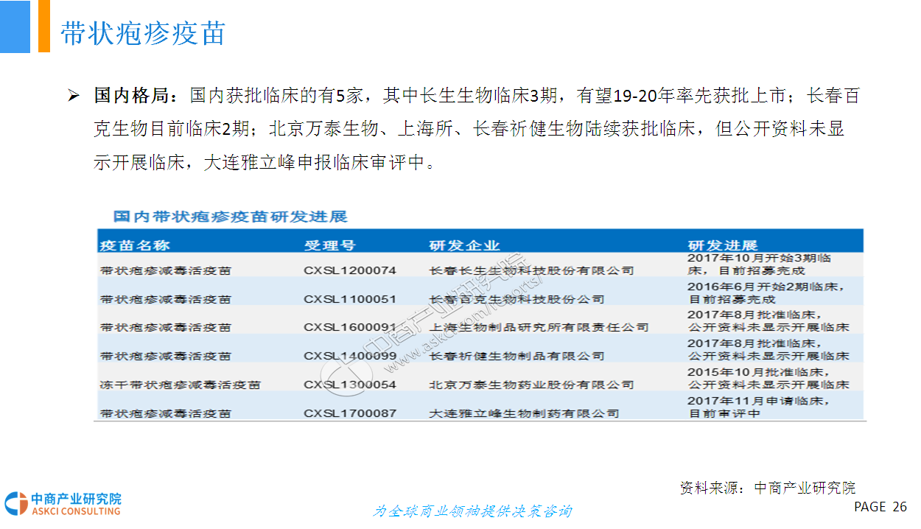921x529 pixels.
Task: Click the ASKCI Consulting logo icon
Action: [x=15, y=504]
